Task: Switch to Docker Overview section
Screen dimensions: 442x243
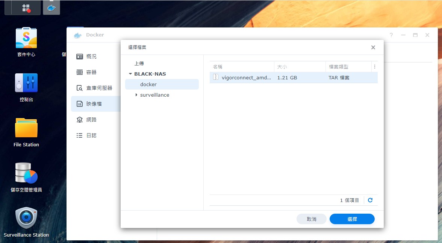Action: pyautogui.click(x=91, y=56)
